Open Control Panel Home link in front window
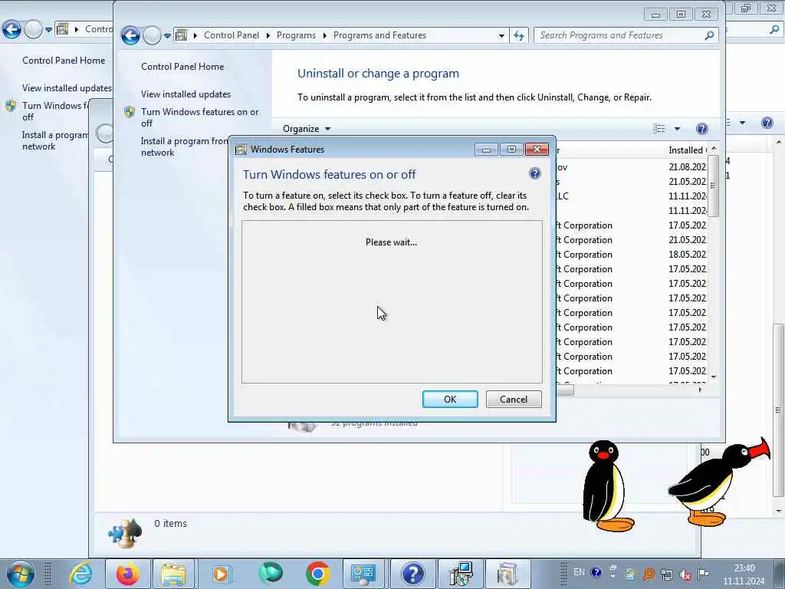 [x=182, y=67]
